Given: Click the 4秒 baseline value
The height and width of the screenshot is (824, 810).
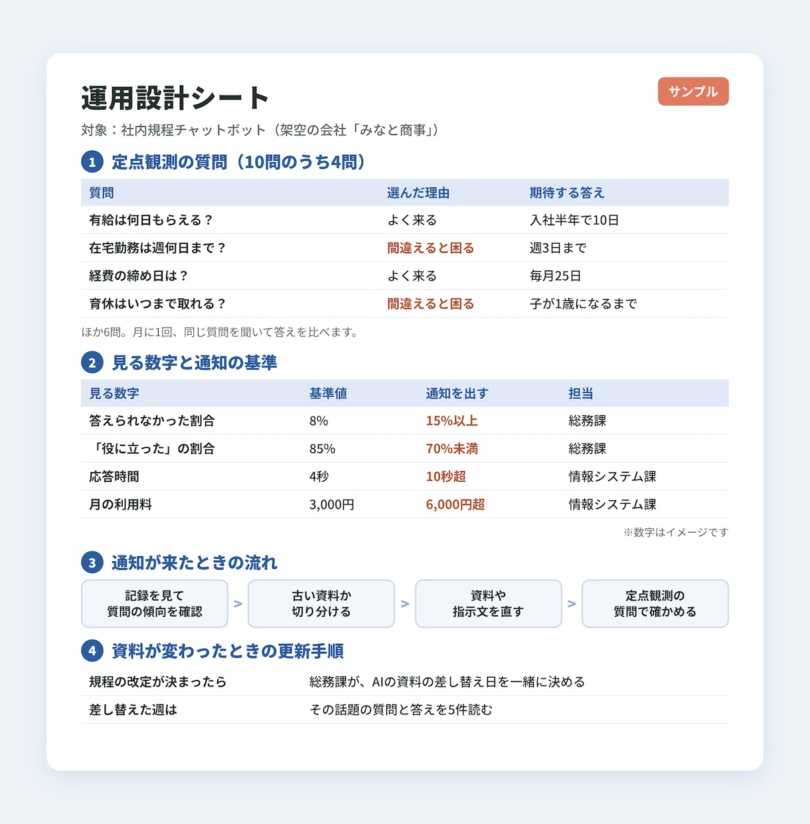Looking at the screenshot, I should 319,476.
